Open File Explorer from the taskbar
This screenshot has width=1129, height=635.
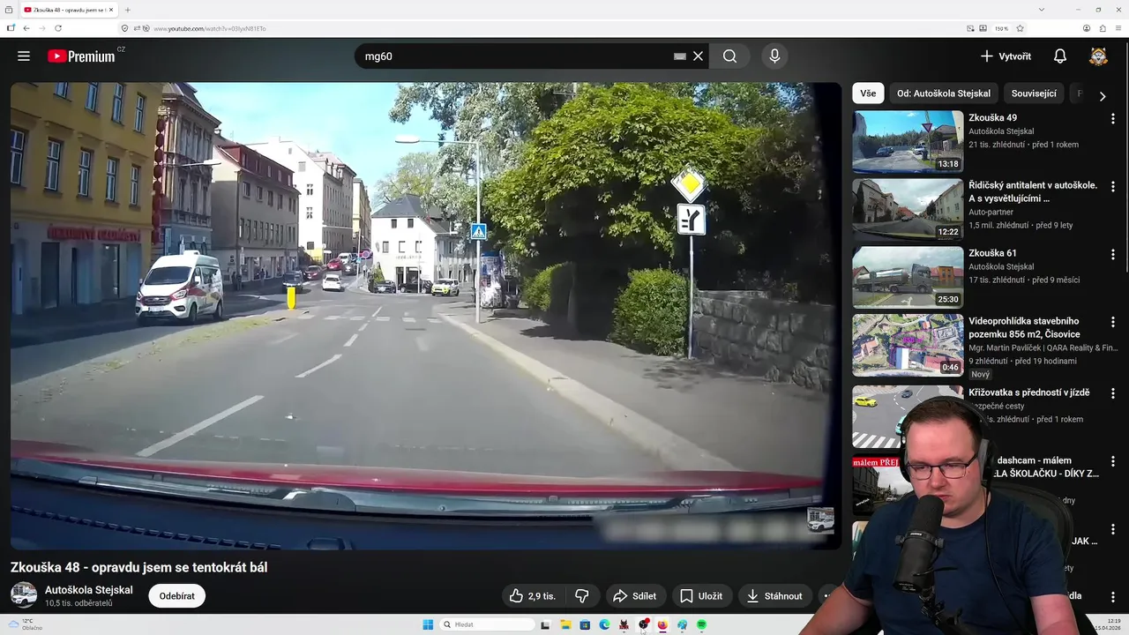tap(565, 624)
